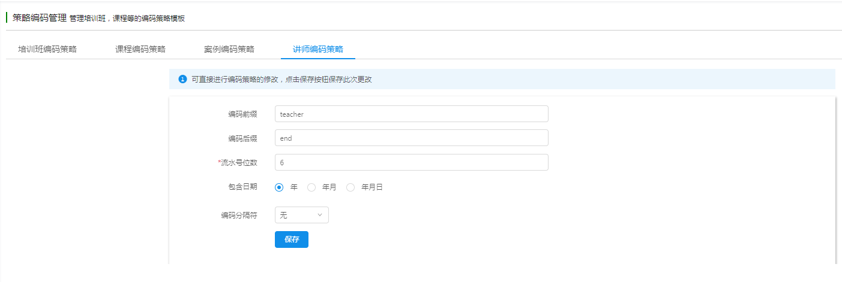Screen dimensions: 842x282
Task: Select the 年 radio option
Action: click(x=279, y=187)
